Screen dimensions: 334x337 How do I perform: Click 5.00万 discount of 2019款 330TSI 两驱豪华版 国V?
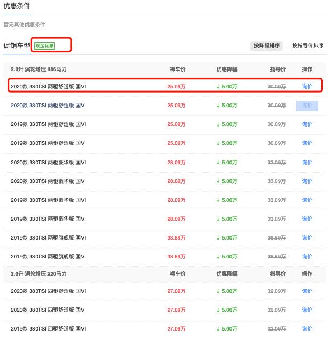pyautogui.click(x=227, y=219)
